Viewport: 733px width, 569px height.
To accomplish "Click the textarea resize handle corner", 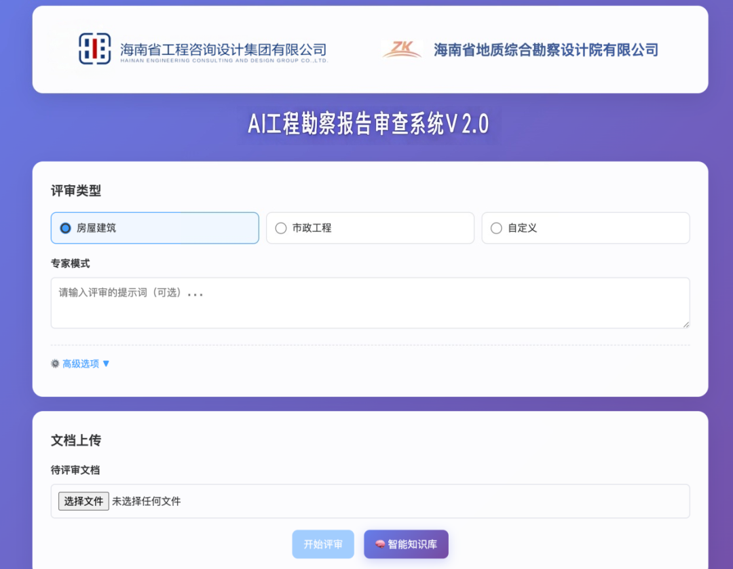I will click(x=685, y=325).
